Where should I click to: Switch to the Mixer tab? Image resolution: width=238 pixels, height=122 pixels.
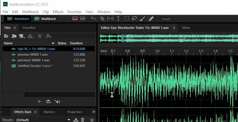tap(186, 28)
